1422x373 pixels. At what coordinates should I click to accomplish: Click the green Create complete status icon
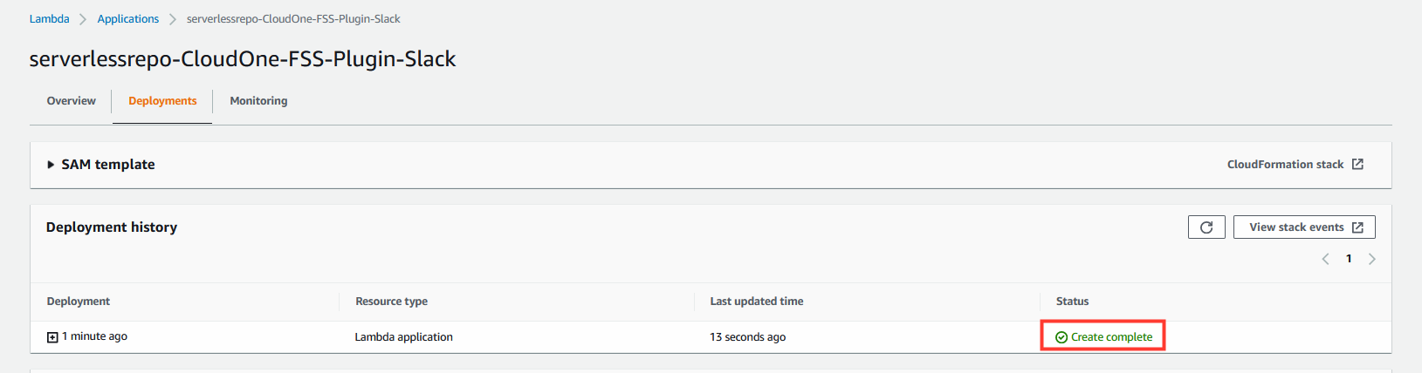(x=1061, y=337)
